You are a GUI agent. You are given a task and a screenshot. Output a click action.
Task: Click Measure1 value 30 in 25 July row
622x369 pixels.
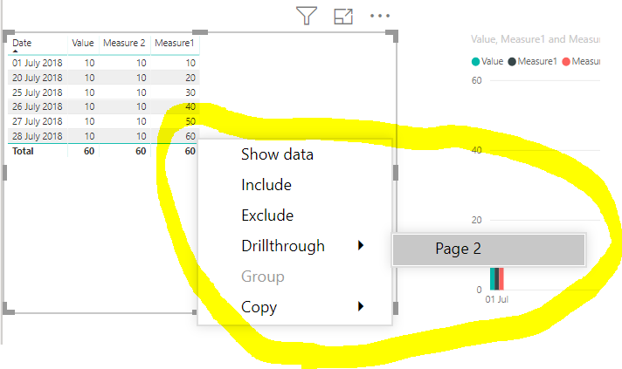(190, 92)
